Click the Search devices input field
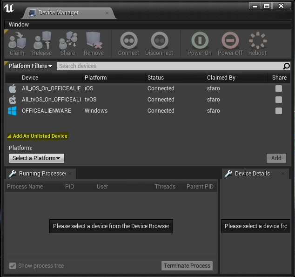Image resolution: width=295 pixels, height=277 pixels. [170, 66]
